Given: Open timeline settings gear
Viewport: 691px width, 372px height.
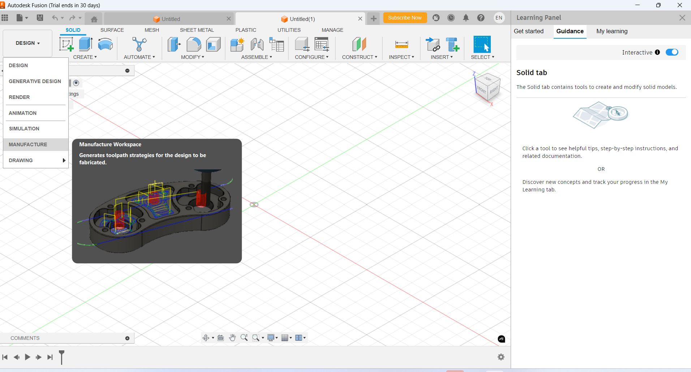Looking at the screenshot, I should pos(501,357).
